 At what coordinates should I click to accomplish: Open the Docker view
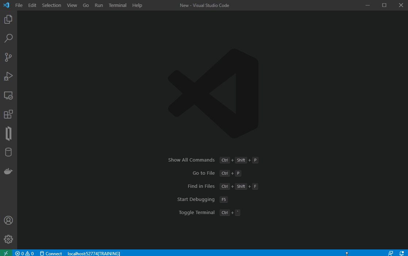coord(8,171)
